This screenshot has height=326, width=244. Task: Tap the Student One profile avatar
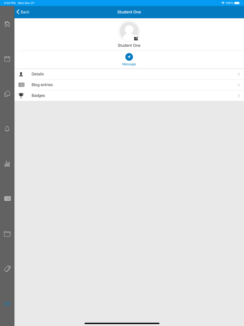tap(129, 31)
